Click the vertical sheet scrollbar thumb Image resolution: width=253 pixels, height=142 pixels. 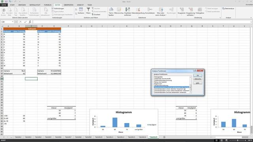(251, 130)
